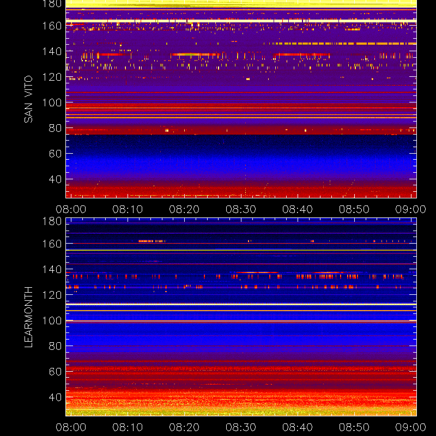Click 08:40 under the Learmonth plot
436x436 pixels.
pyautogui.click(x=298, y=427)
